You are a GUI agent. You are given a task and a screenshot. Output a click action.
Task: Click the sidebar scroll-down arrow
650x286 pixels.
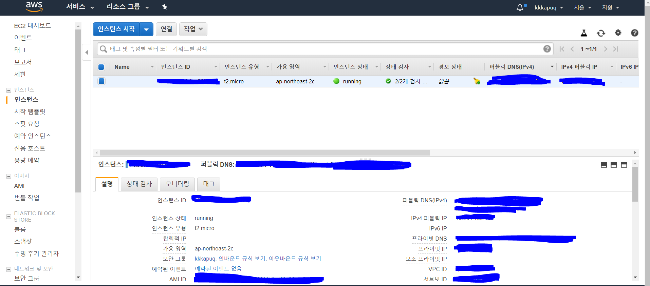(x=78, y=278)
